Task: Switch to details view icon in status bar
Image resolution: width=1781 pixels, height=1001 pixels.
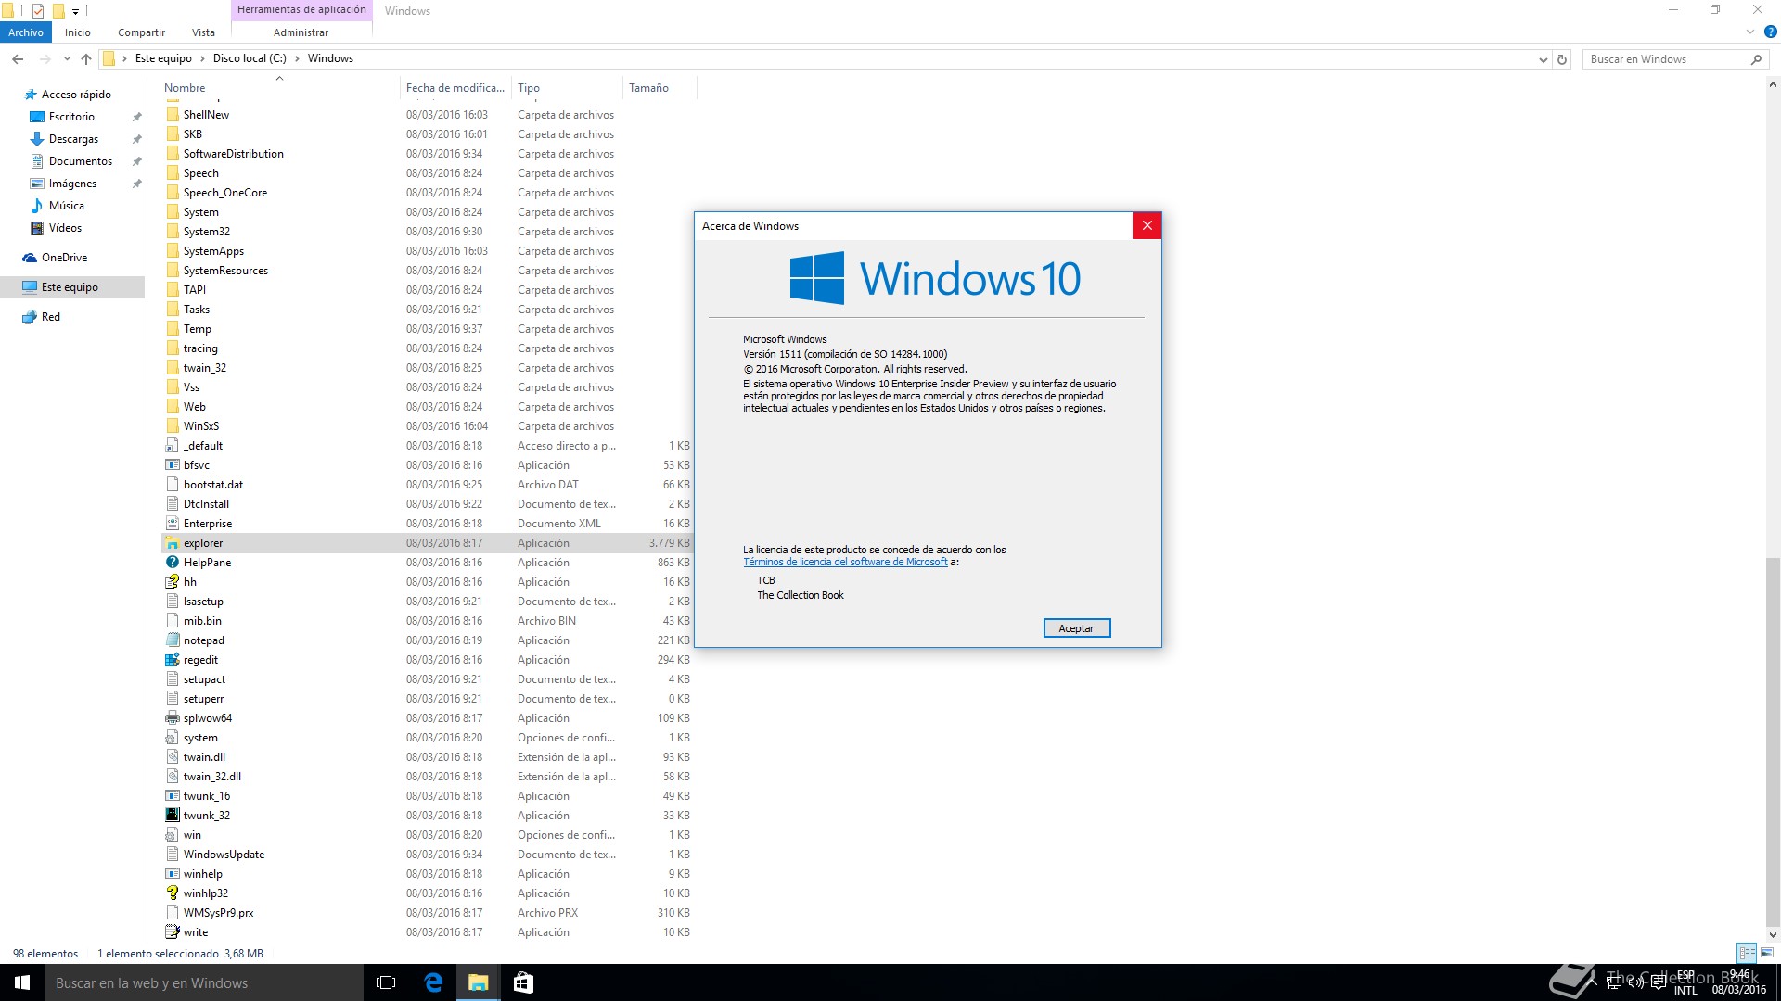Action: click(1747, 953)
